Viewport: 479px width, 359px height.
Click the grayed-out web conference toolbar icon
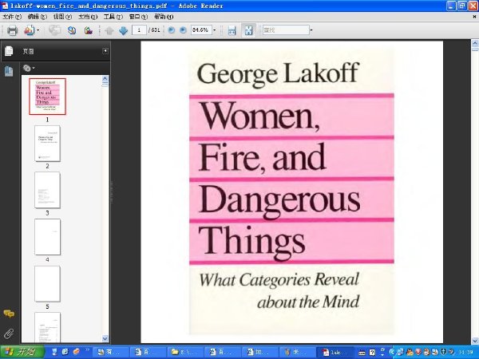pyautogui.click(x=54, y=30)
